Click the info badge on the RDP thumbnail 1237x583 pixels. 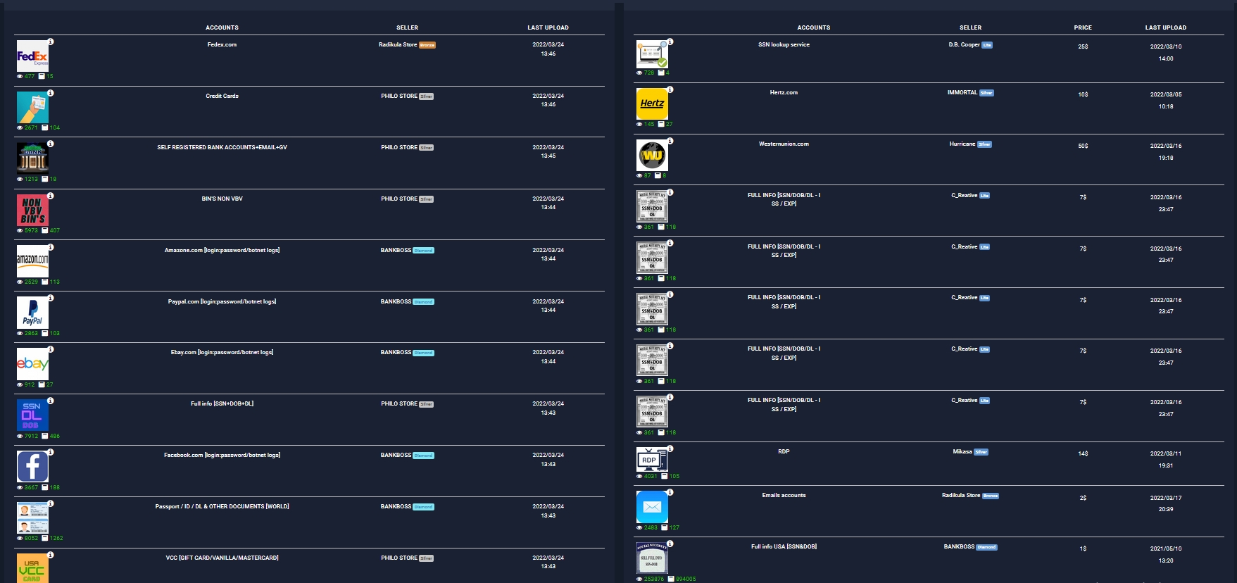(670, 449)
